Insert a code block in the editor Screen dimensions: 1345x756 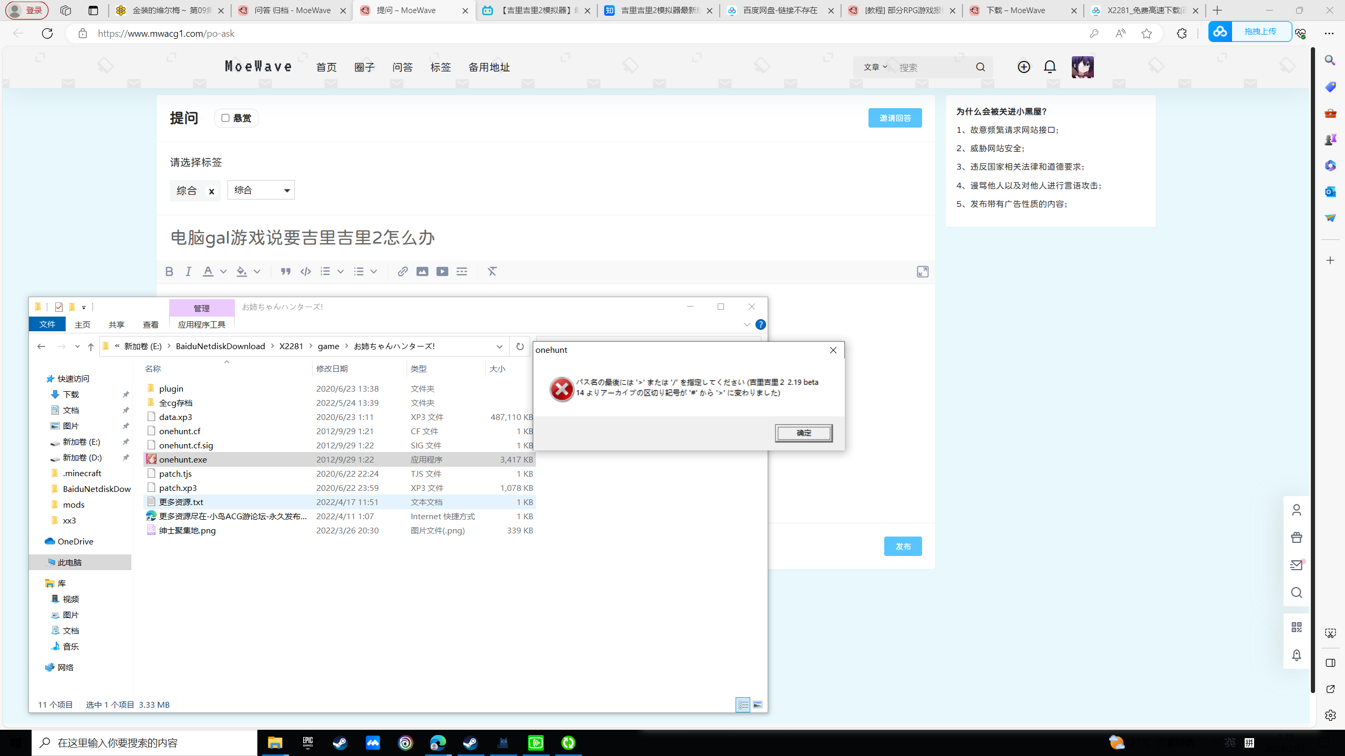point(305,271)
